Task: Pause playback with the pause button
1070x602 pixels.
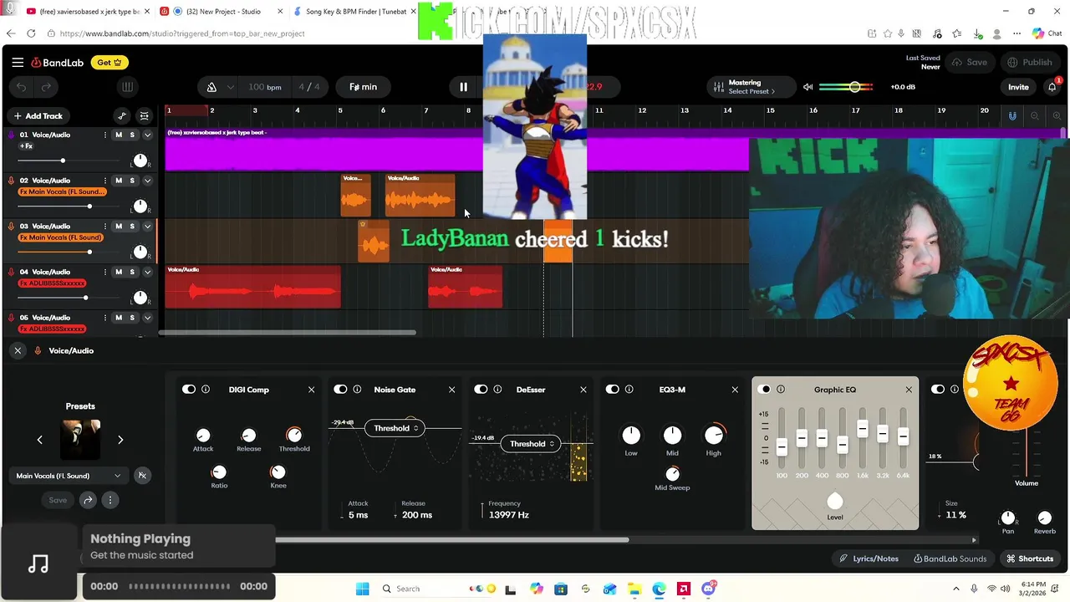Action: click(463, 87)
